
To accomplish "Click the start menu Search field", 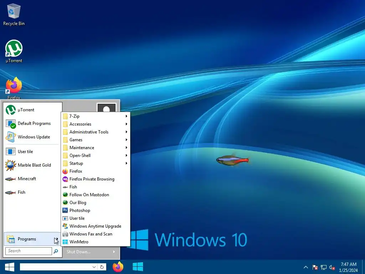I will click(x=29, y=251).
